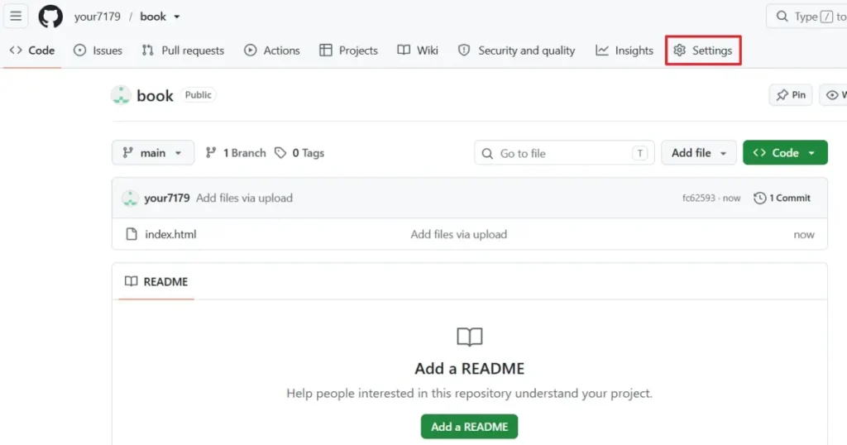Viewport: 847px width, 445px height.
Task: Click the search field at the top
Action: [x=807, y=17]
